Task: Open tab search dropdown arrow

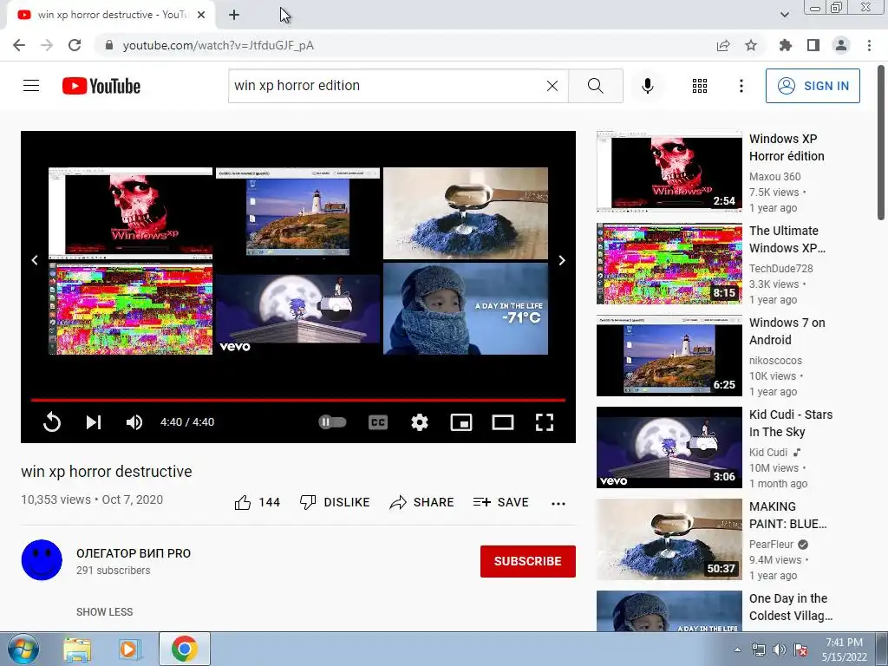Action: point(784,15)
